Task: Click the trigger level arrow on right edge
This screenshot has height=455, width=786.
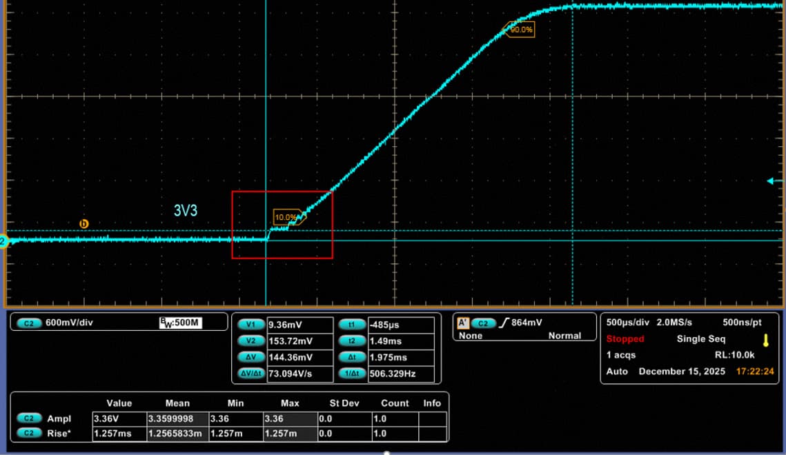Action: pos(772,181)
